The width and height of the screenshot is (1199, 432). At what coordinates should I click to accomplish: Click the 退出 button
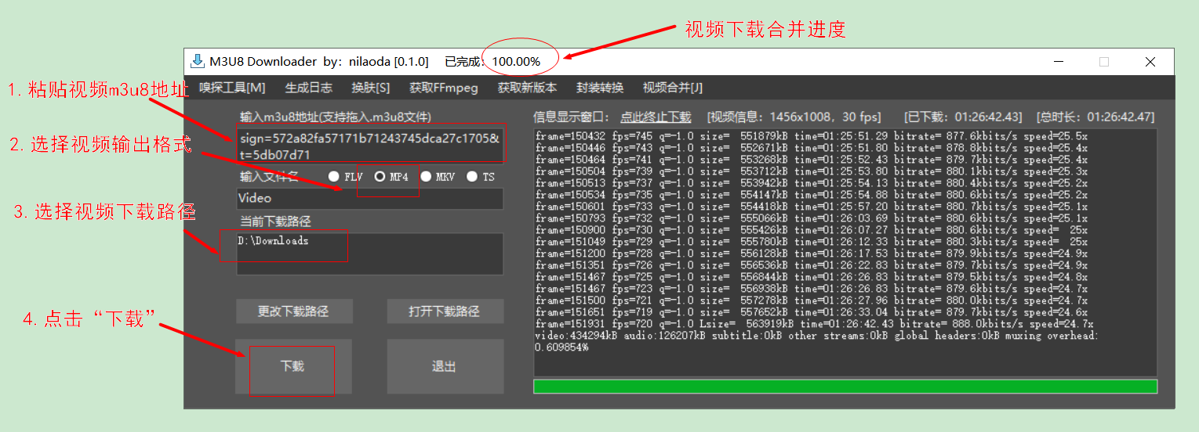tap(445, 366)
